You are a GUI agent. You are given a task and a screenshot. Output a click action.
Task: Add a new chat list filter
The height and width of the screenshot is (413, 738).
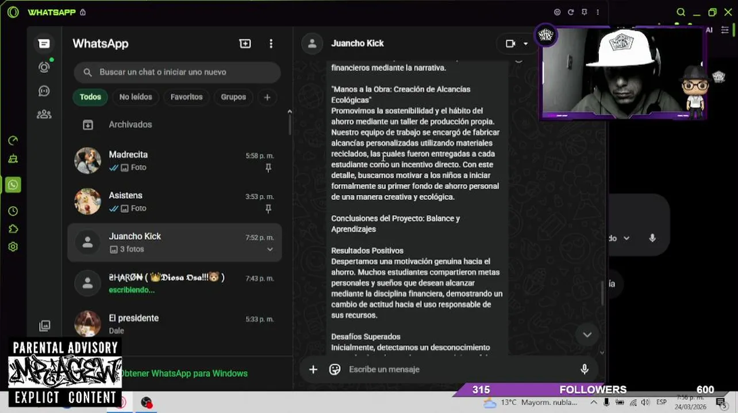pyautogui.click(x=267, y=97)
